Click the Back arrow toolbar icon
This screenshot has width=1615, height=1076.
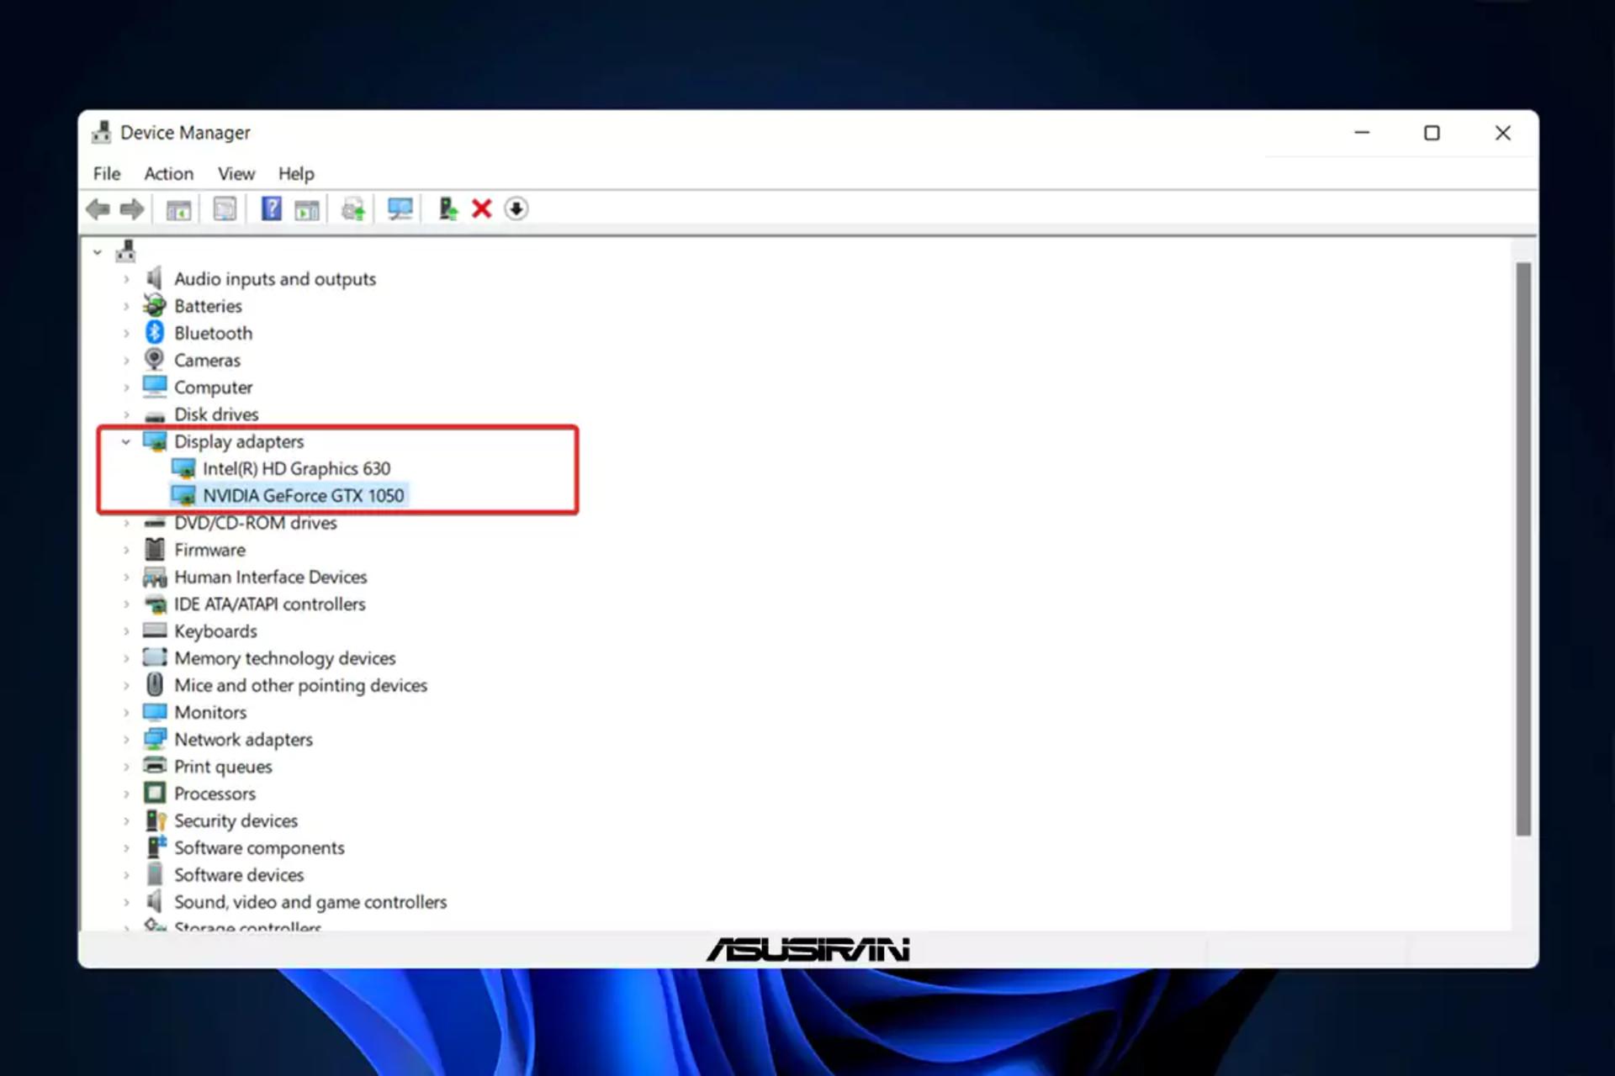coord(98,209)
